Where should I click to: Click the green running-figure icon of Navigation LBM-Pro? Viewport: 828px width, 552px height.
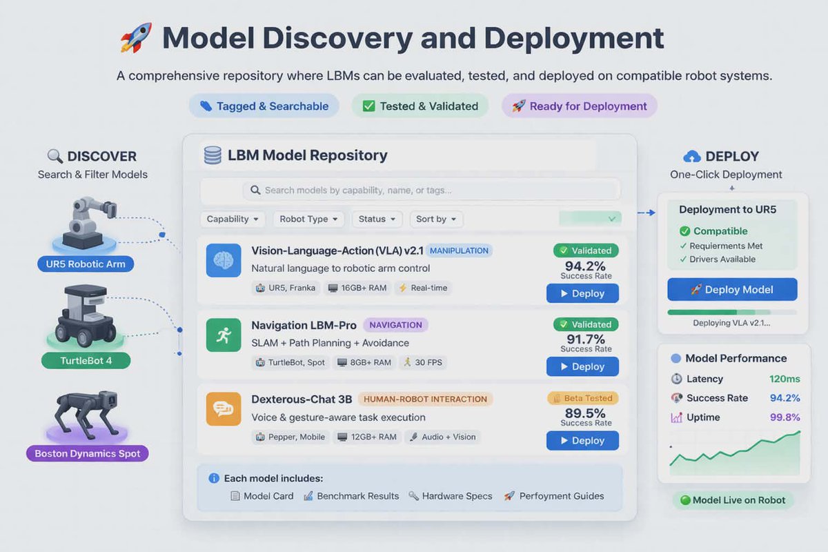click(224, 335)
